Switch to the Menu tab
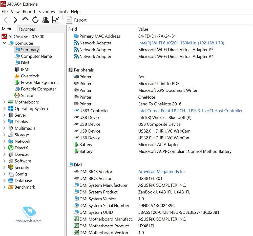The width and height of the screenshot is (253, 236). [7, 29]
